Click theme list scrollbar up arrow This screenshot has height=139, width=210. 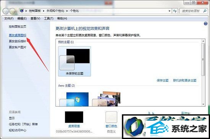click(x=203, y=41)
